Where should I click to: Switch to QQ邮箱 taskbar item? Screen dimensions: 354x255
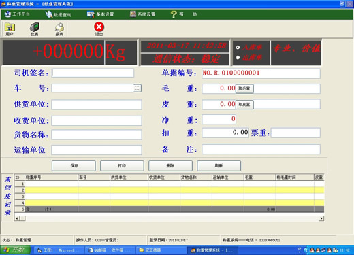pyautogui.click(x=110, y=250)
